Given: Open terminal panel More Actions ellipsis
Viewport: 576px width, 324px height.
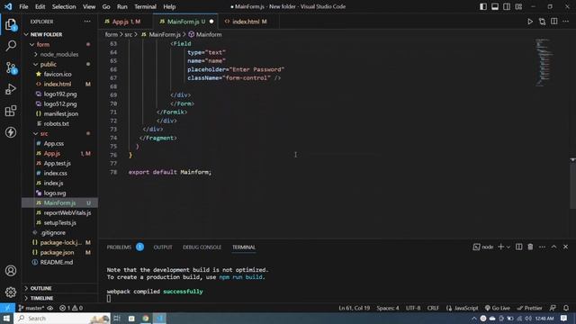Looking at the screenshot, I should click(x=542, y=247).
